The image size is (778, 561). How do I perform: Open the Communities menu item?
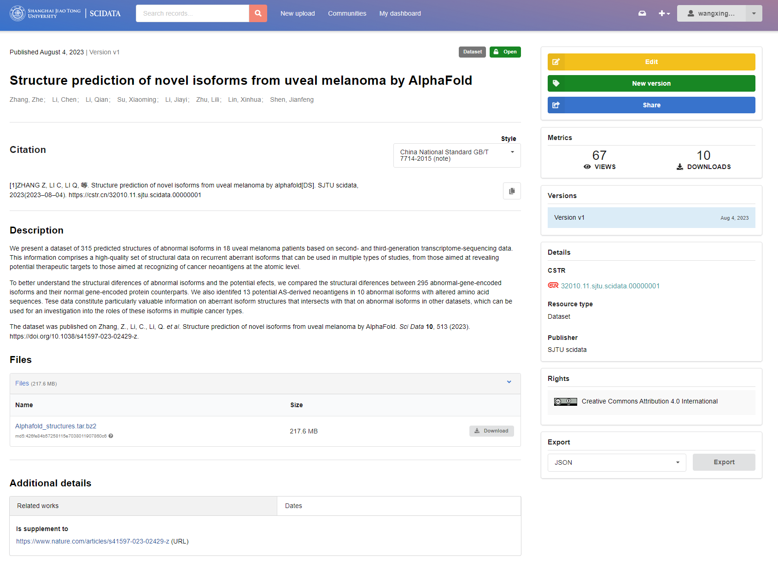[x=347, y=13]
